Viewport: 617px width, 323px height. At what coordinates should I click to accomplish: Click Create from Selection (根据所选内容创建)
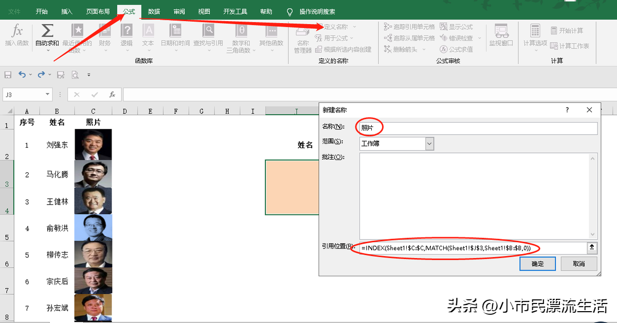tap(343, 49)
